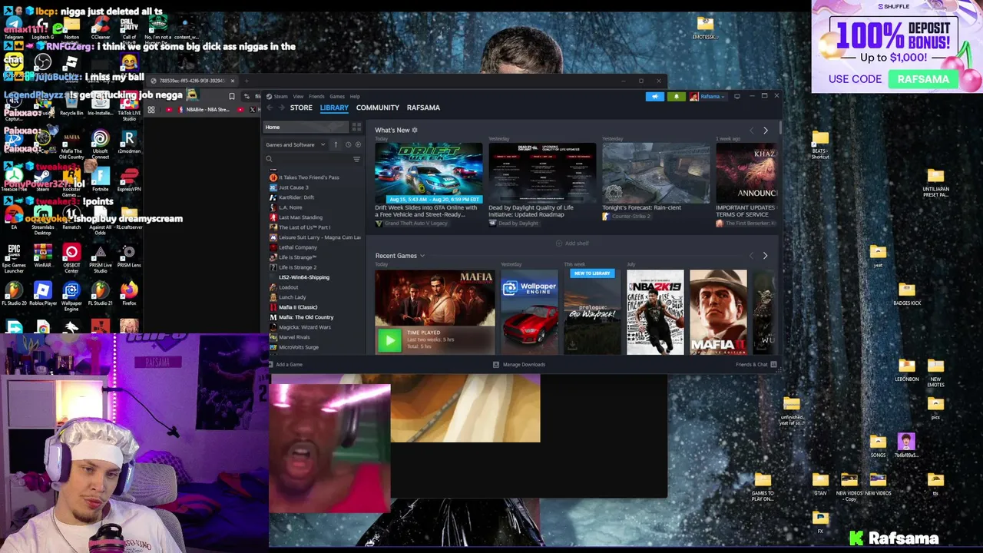Open Steam announcements megaphone button
The height and width of the screenshot is (553, 983).
(654, 97)
